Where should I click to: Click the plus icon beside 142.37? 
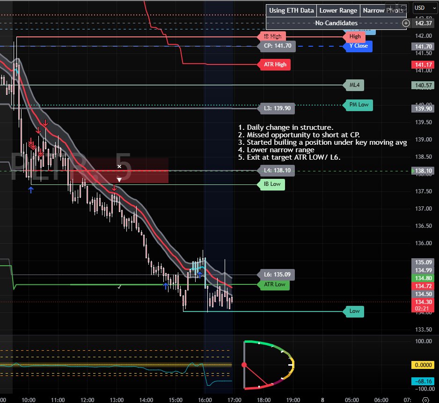click(x=406, y=23)
